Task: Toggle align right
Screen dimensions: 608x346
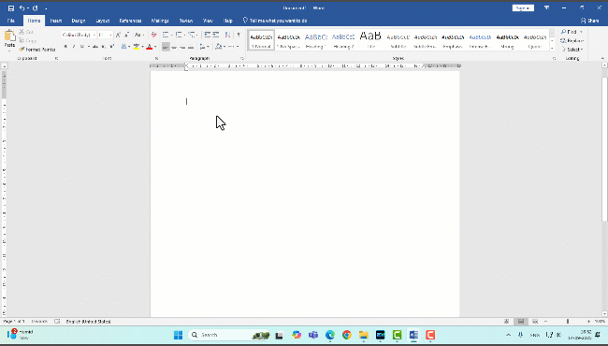Action: coord(182,47)
